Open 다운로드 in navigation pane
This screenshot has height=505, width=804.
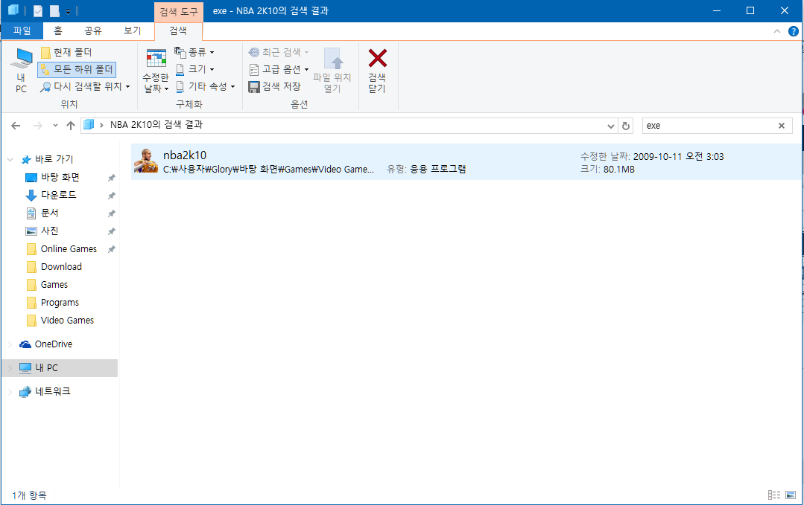[x=58, y=195]
